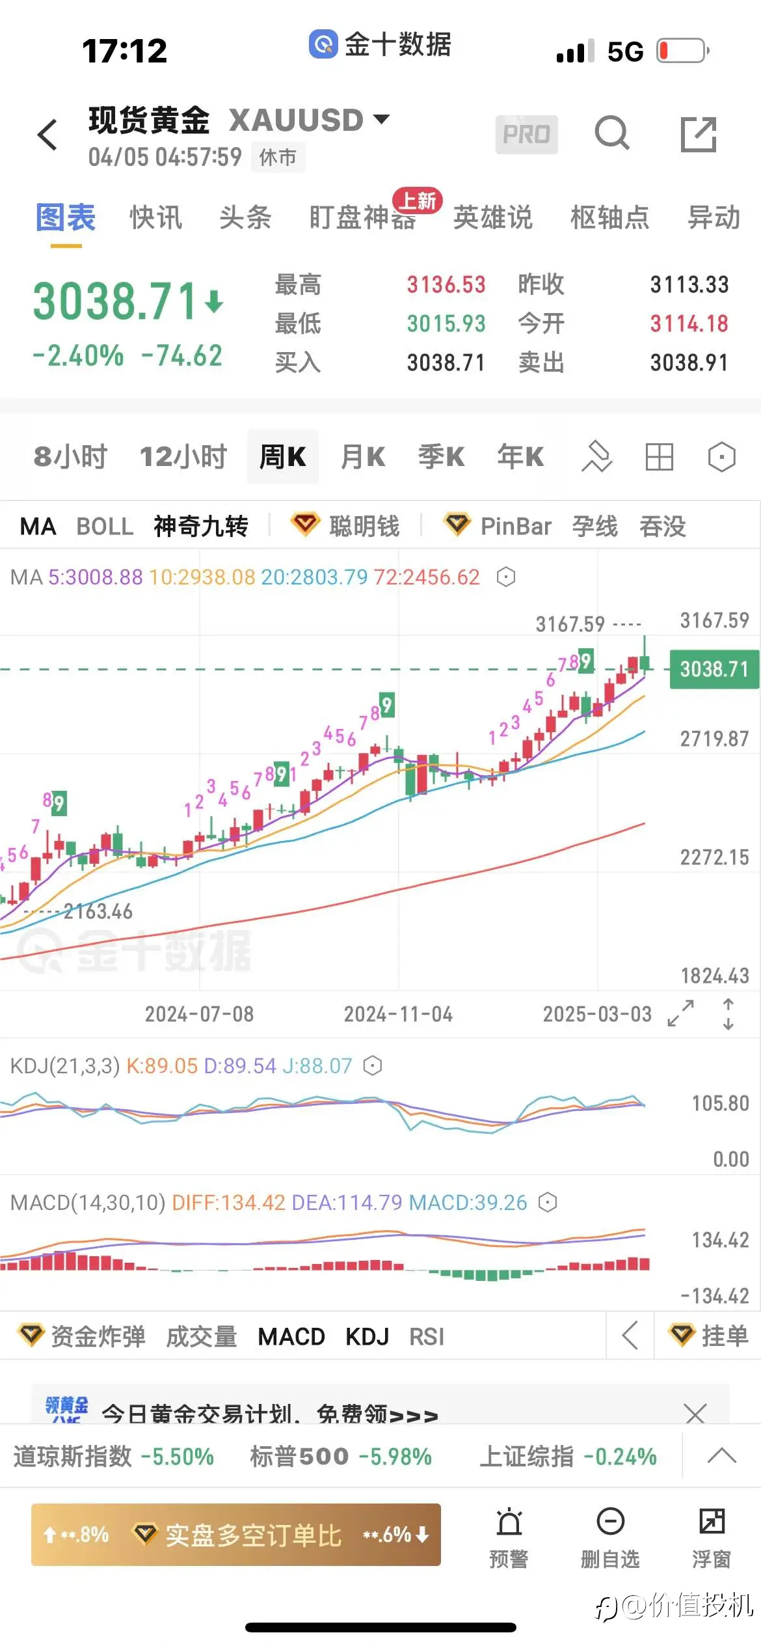Select the 成交量 sub-indicator
The image size is (761, 1648).
[202, 1336]
